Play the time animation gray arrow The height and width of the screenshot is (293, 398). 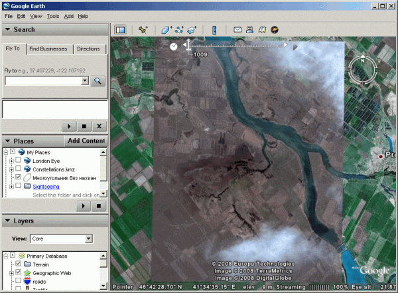pyautogui.click(x=295, y=47)
